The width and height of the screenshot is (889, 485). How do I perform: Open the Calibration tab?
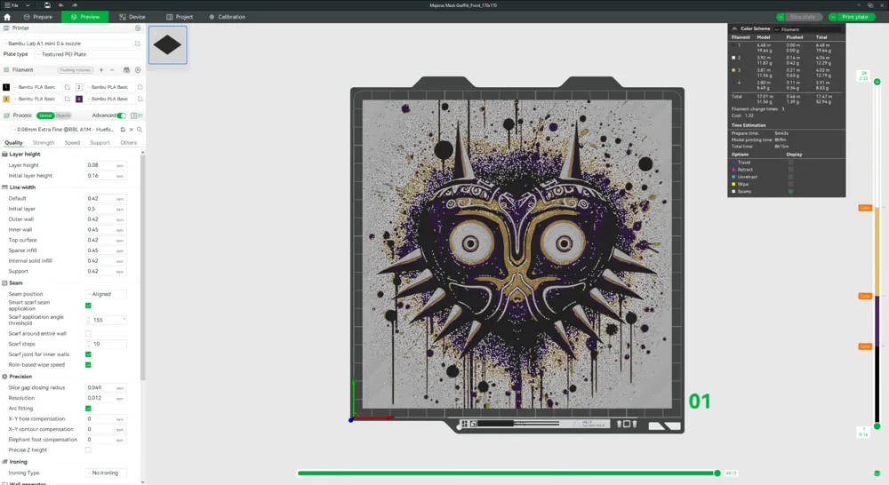228,17
